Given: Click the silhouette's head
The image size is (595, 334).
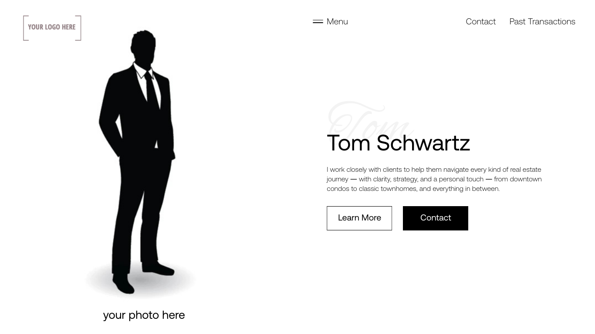Looking at the screenshot, I should coord(144,47).
